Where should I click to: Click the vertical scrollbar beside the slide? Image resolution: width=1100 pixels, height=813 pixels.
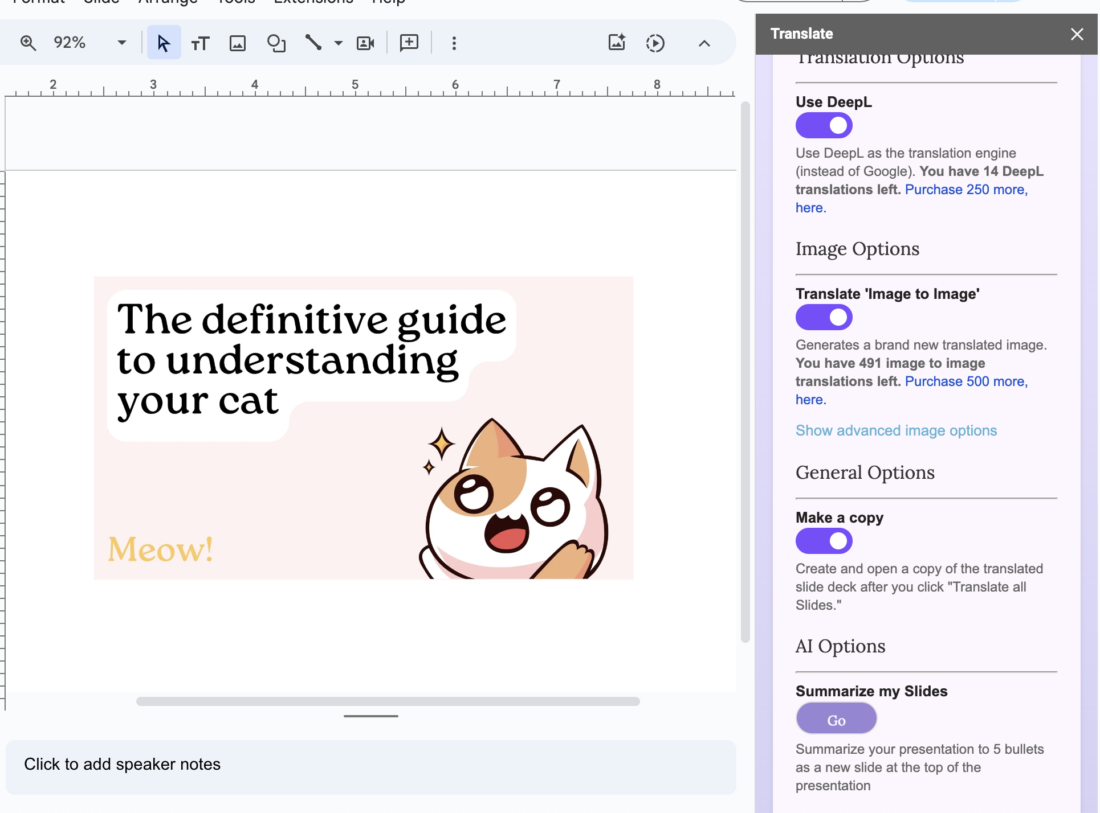(745, 372)
